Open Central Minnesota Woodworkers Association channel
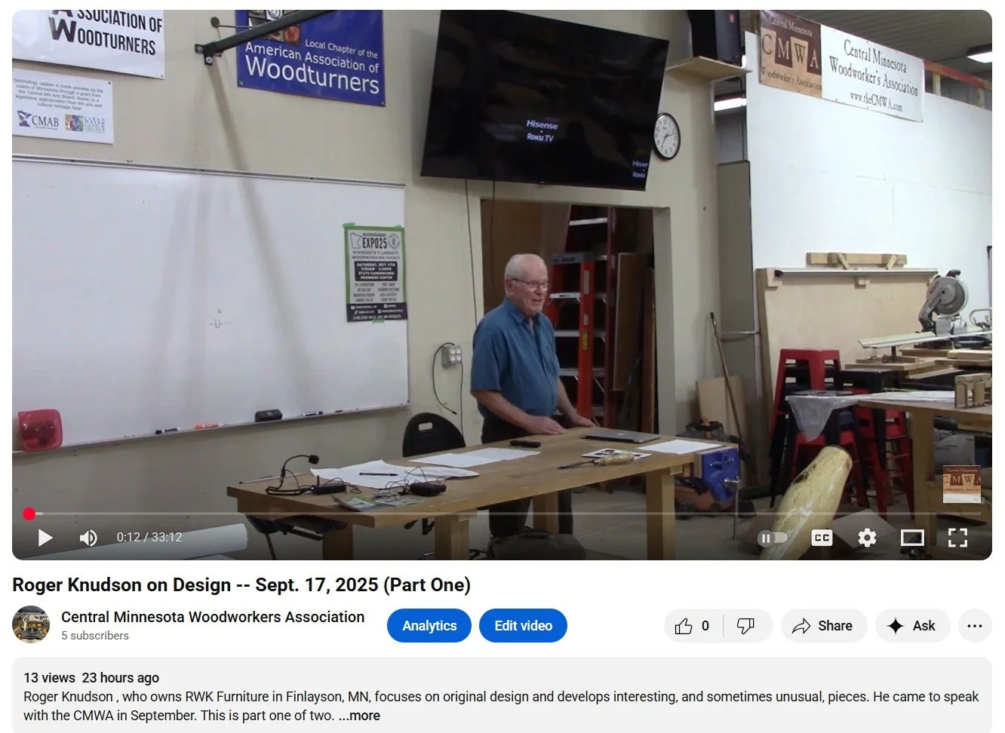Viewport: 1005px width, 733px height. (x=213, y=617)
